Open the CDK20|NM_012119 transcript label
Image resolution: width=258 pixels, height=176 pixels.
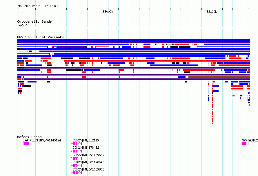(86, 140)
